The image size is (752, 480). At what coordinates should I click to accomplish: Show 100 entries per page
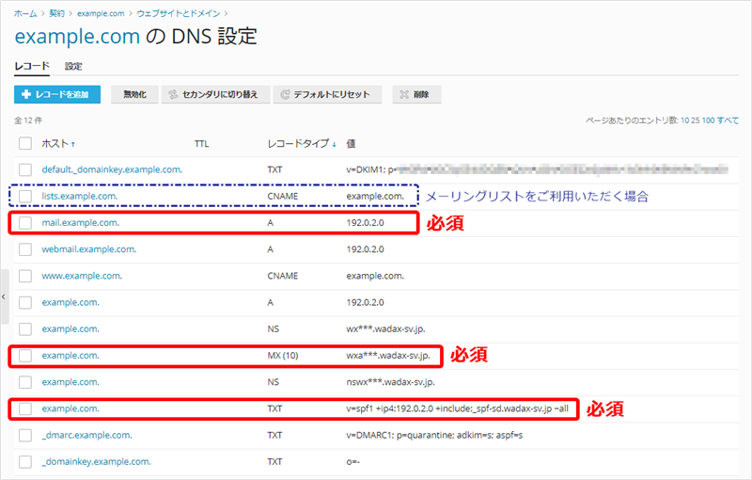[x=709, y=120]
